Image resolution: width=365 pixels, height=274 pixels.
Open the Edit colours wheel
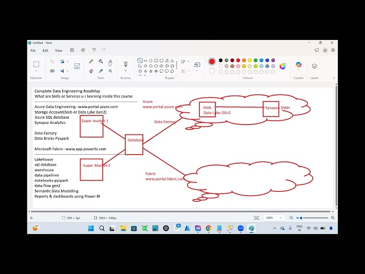[x=283, y=66]
